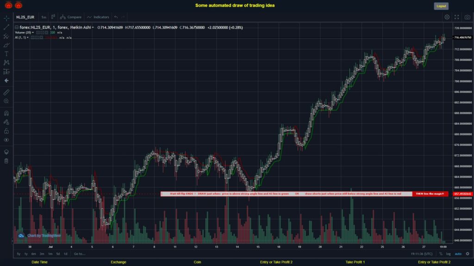The image size is (474, 266).
Task: Click the Take Profit 1 column header
Action: coord(355,262)
